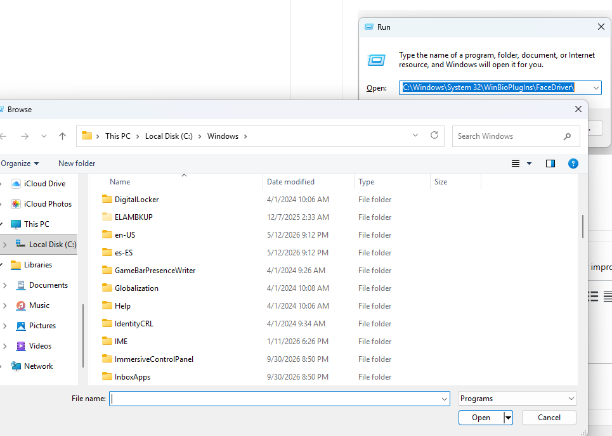Expand the Documents tree node
Image resolution: width=612 pixels, height=436 pixels.
[x=4, y=285]
